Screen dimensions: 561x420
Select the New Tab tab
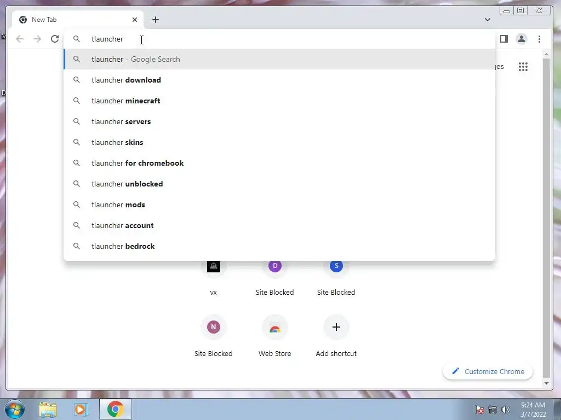click(x=78, y=20)
